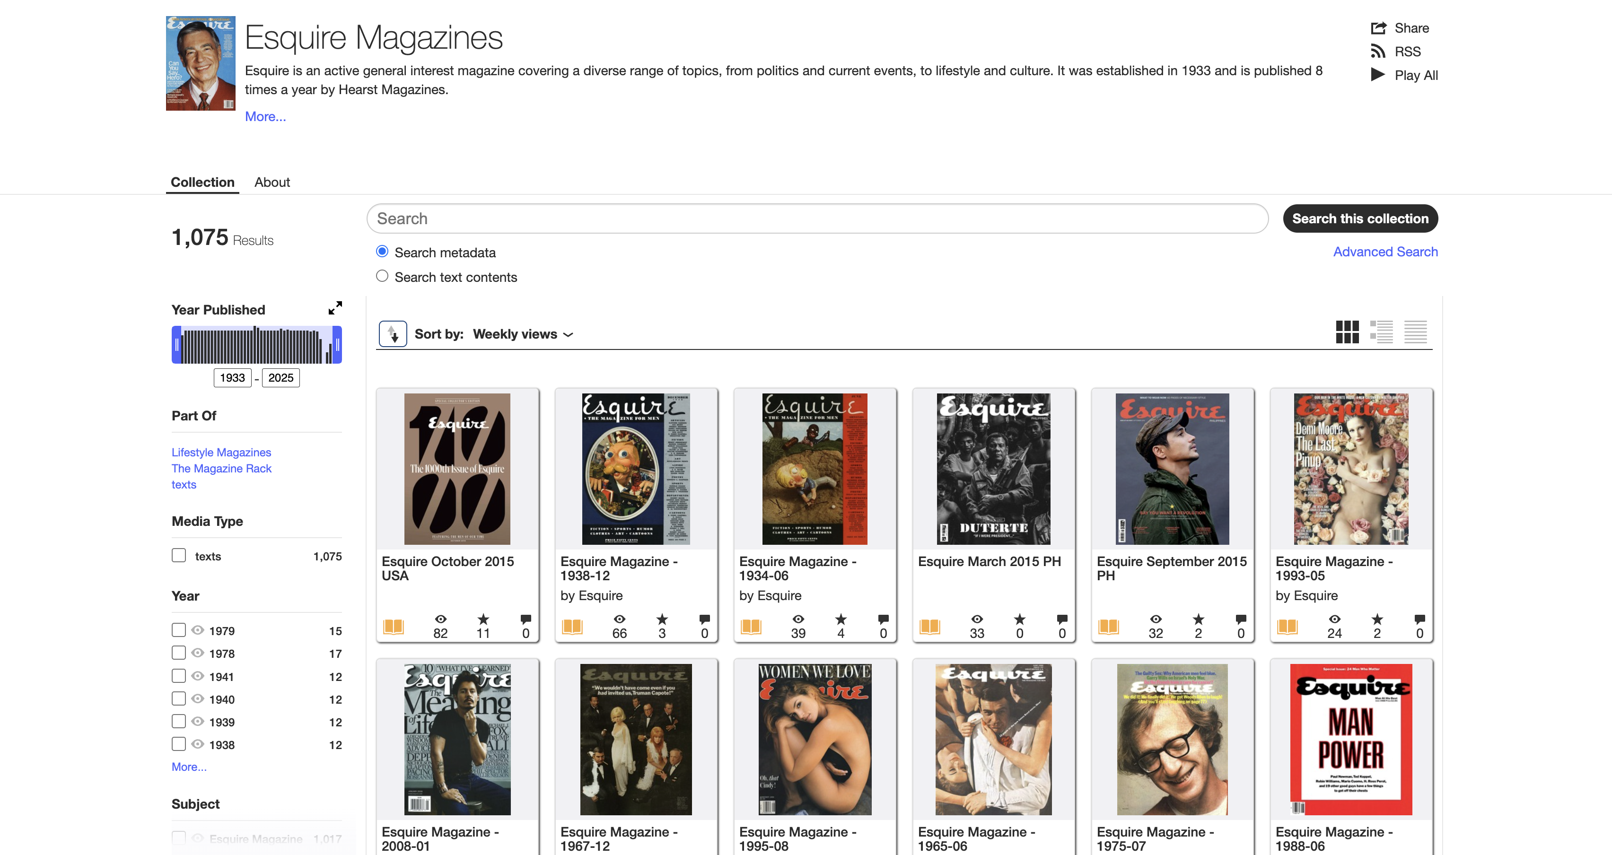Check the 1940 year filter checkbox
The width and height of the screenshot is (1612, 855).
tap(179, 698)
